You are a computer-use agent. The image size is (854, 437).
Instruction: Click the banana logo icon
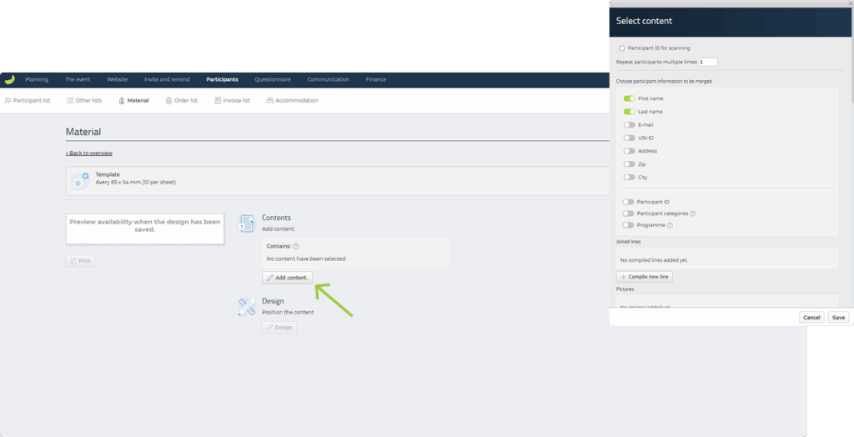(9, 80)
